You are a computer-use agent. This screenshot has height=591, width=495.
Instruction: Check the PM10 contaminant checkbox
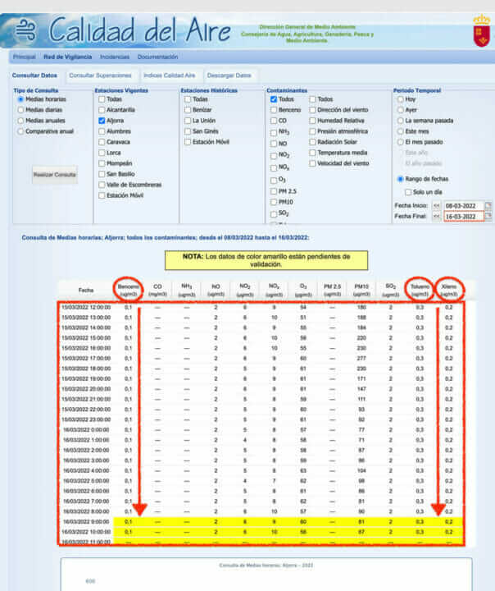[x=274, y=202]
